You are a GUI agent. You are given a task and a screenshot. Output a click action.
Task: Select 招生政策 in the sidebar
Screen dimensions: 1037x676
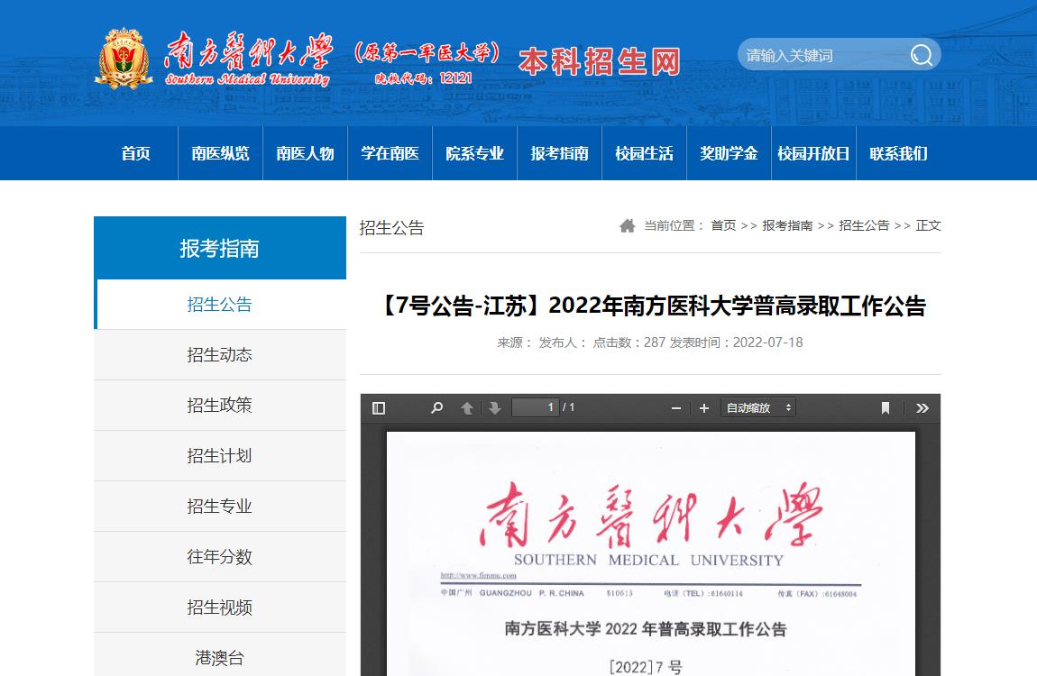tap(220, 405)
